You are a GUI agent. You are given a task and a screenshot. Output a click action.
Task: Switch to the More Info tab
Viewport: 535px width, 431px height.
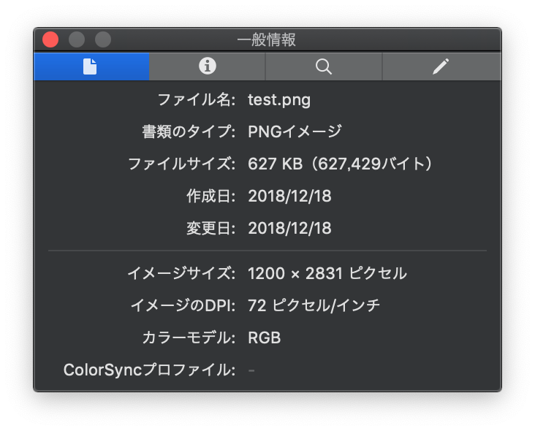pyautogui.click(x=207, y=66)
